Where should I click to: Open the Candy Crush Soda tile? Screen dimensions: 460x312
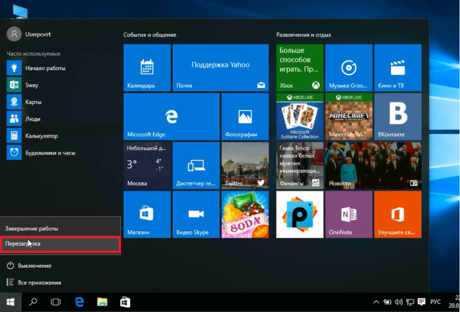(x=245, y=215)
